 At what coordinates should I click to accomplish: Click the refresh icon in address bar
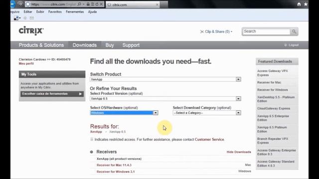coord(97,4)
